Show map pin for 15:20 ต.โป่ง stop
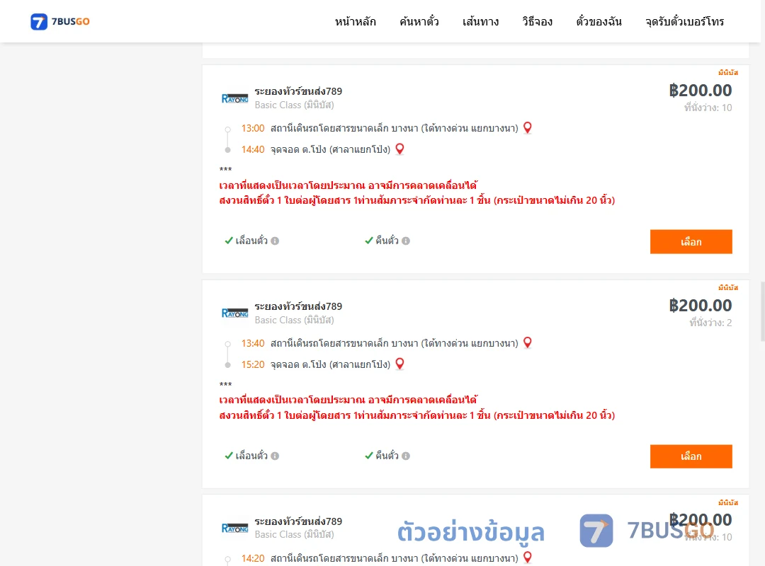This screenshot has height=566, width=765. pos(399,364)
